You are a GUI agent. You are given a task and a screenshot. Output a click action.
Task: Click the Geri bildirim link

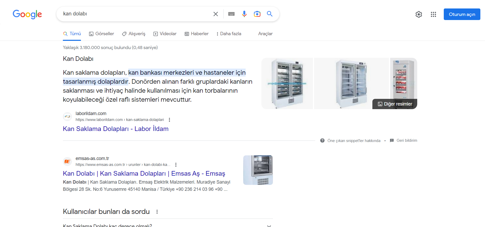(407, 140)
